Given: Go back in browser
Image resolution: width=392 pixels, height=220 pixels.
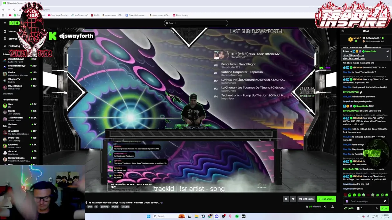Looking at the screenshot, I should [3, 9].
